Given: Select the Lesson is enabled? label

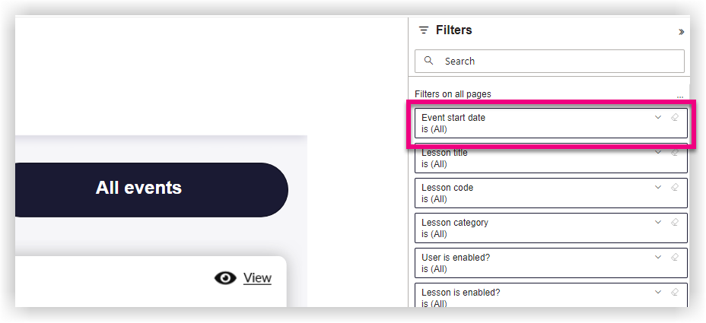Looking at the screenshot, I should pyautogui.click(x=460, y=293).
